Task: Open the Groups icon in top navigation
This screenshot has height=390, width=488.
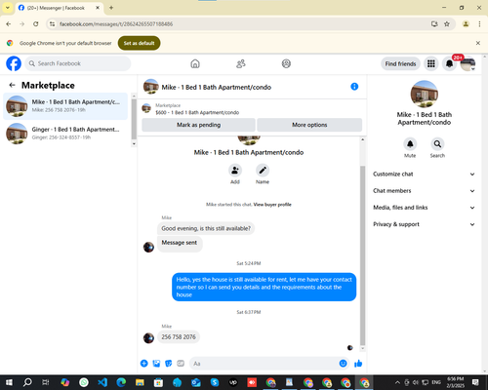Action: (x=286, y=63)
